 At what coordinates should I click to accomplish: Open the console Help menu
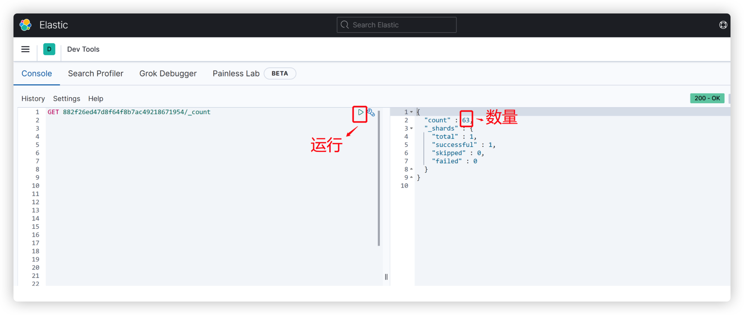point(96,99)
